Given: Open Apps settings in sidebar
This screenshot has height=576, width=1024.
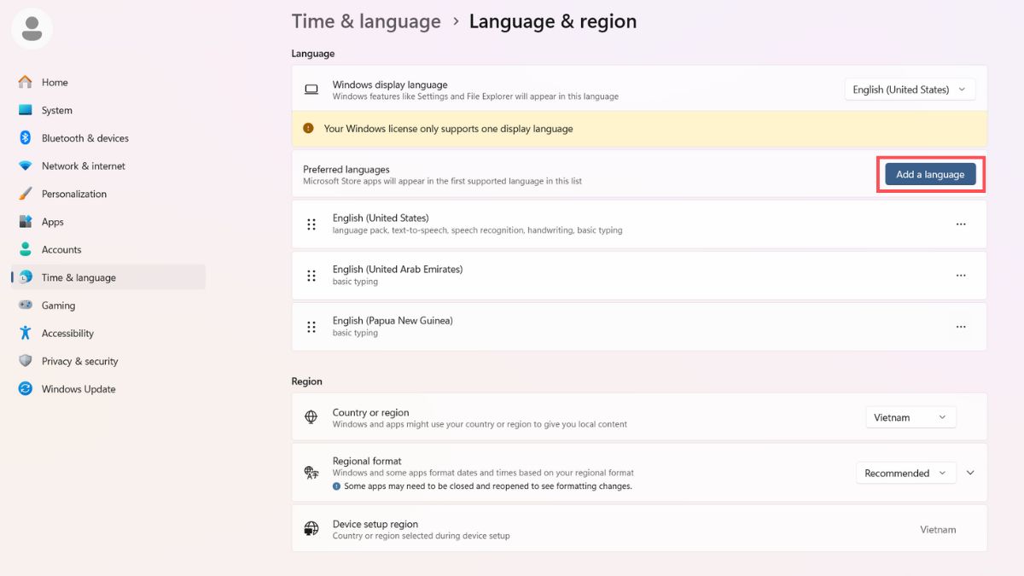Looking at the screenshot, I should pos(108,222).
